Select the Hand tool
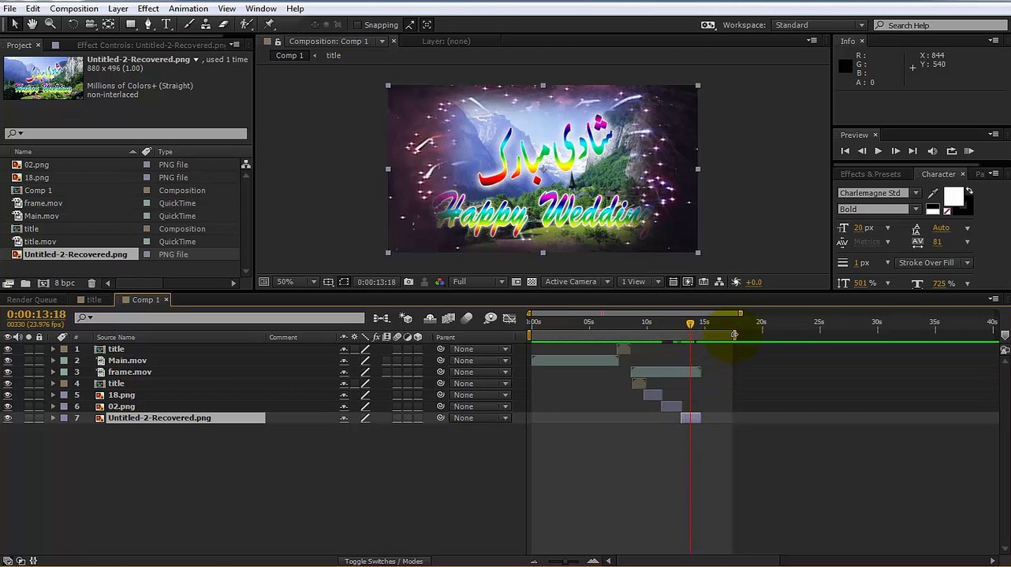This screenshot has height=567, width=1011. [32, 24]
